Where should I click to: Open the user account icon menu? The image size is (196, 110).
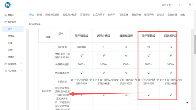point(190,5)
